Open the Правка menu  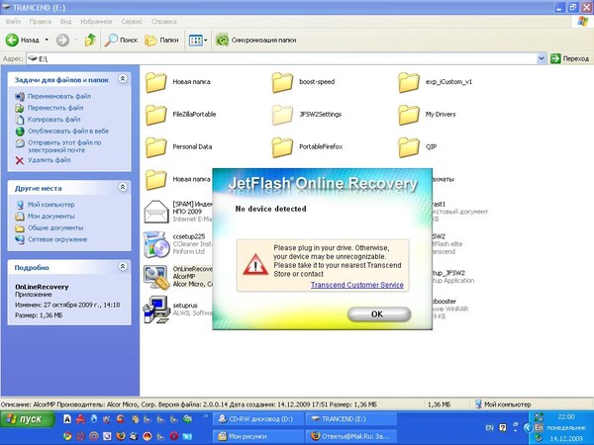(41, 22)
